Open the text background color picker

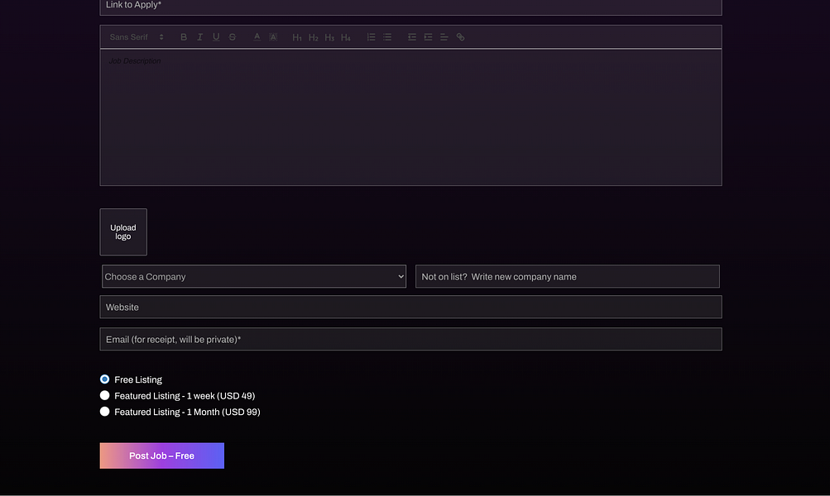(x=273, y=37)
